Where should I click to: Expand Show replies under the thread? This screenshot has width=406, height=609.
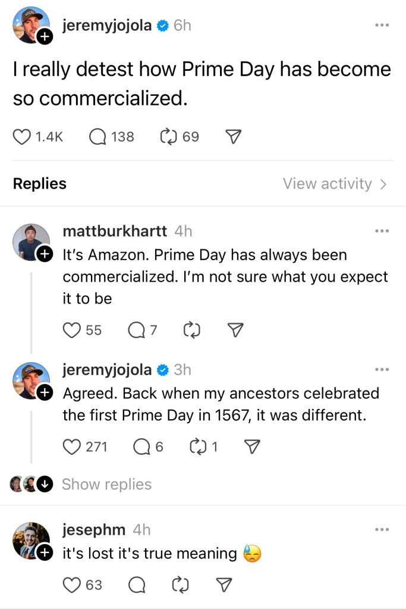[x=106, y=485]
